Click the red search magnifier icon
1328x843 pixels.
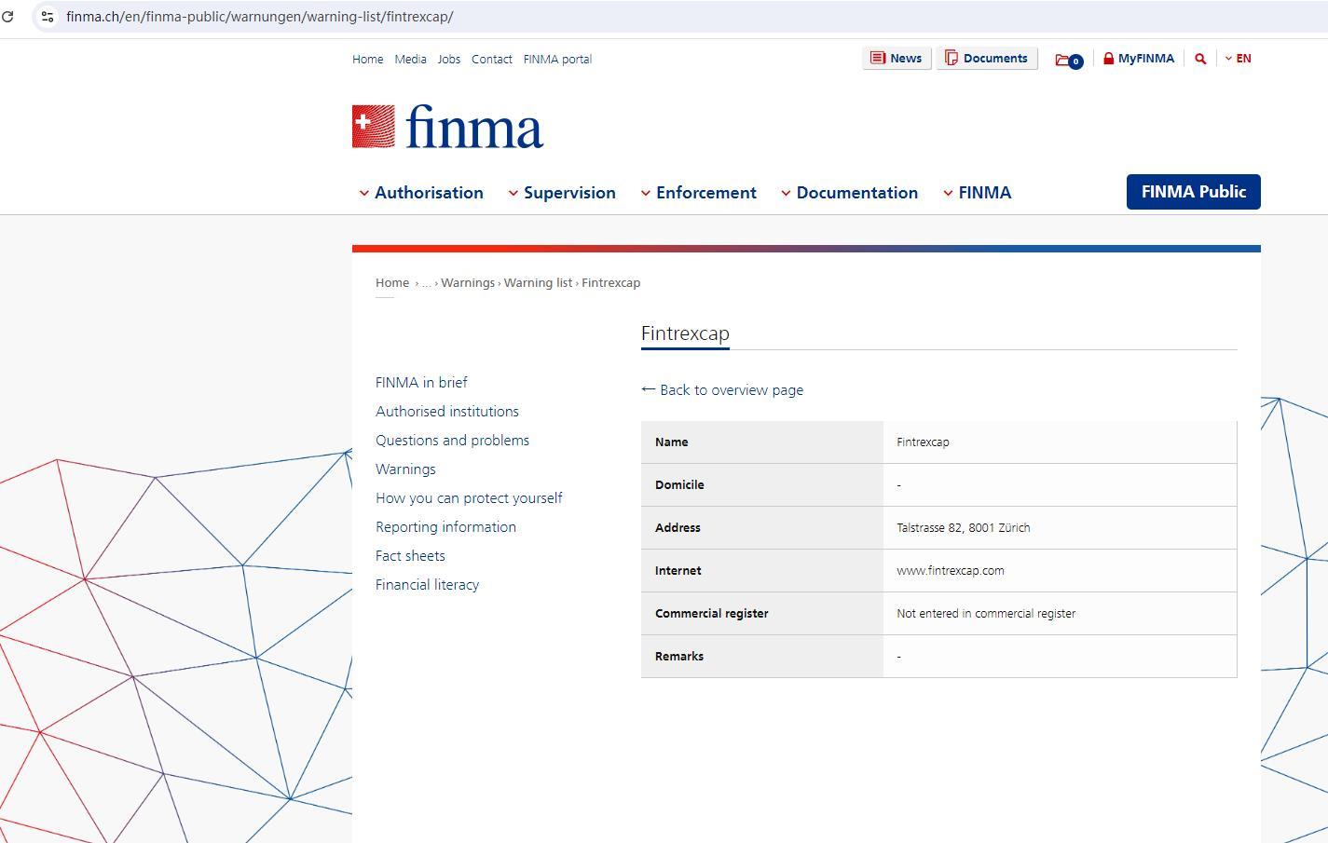point(1200,59)
